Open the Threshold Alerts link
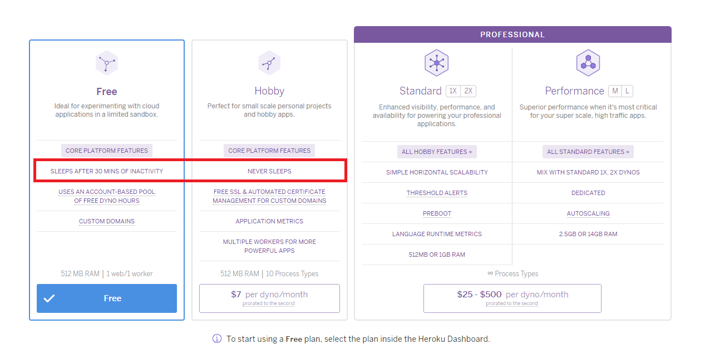Viewport: 705px width, 349px height. [437, 193]
